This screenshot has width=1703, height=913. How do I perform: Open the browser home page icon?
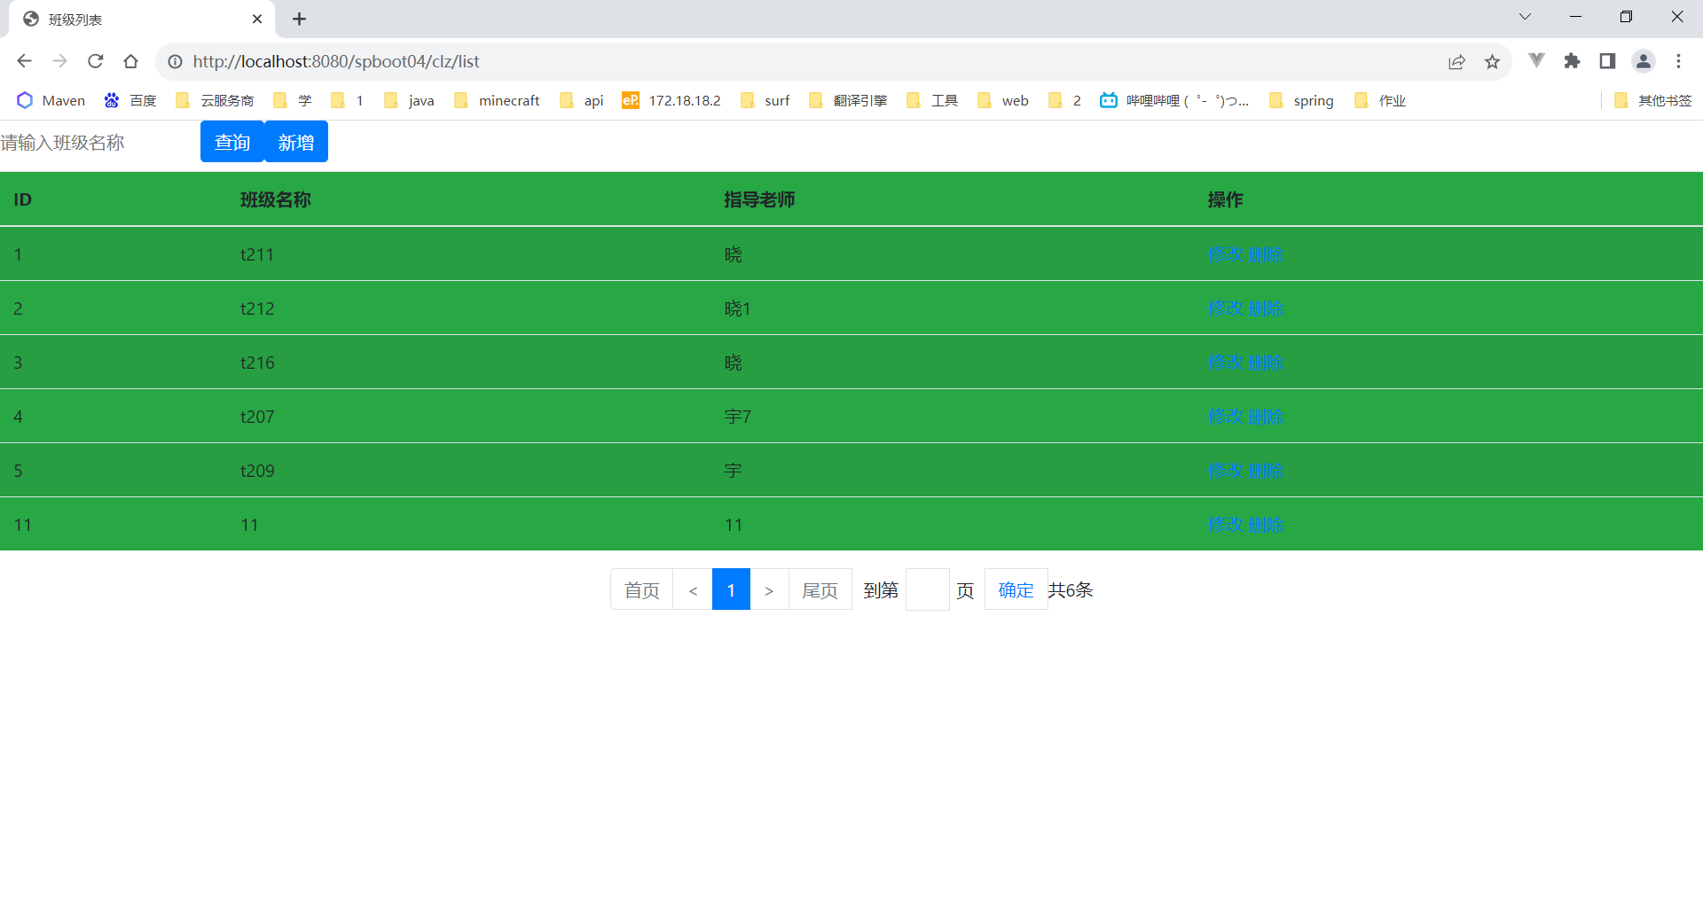point(130,61)
